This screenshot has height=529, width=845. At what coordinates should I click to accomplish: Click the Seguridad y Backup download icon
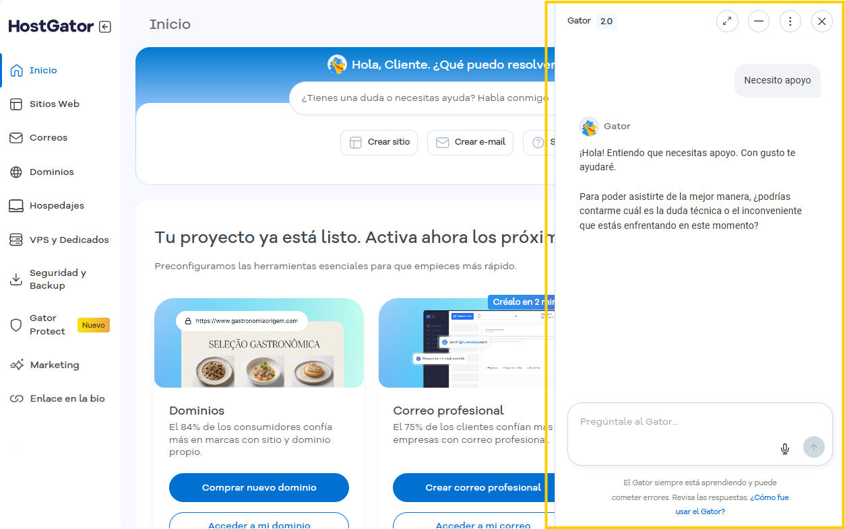[x=16, y=279]
